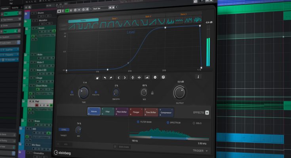Image resolution: width=291 pixels, height=158 pixels.
Task: Shift the curve left with the left chevron
Action: click(118, 77)
